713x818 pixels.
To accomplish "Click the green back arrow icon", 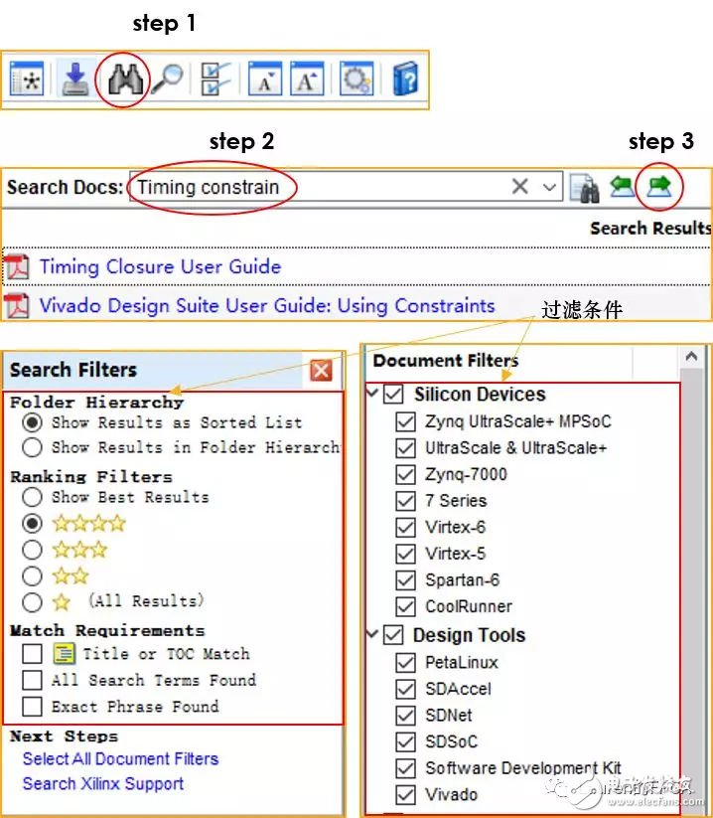I will [x=623, y=186].
